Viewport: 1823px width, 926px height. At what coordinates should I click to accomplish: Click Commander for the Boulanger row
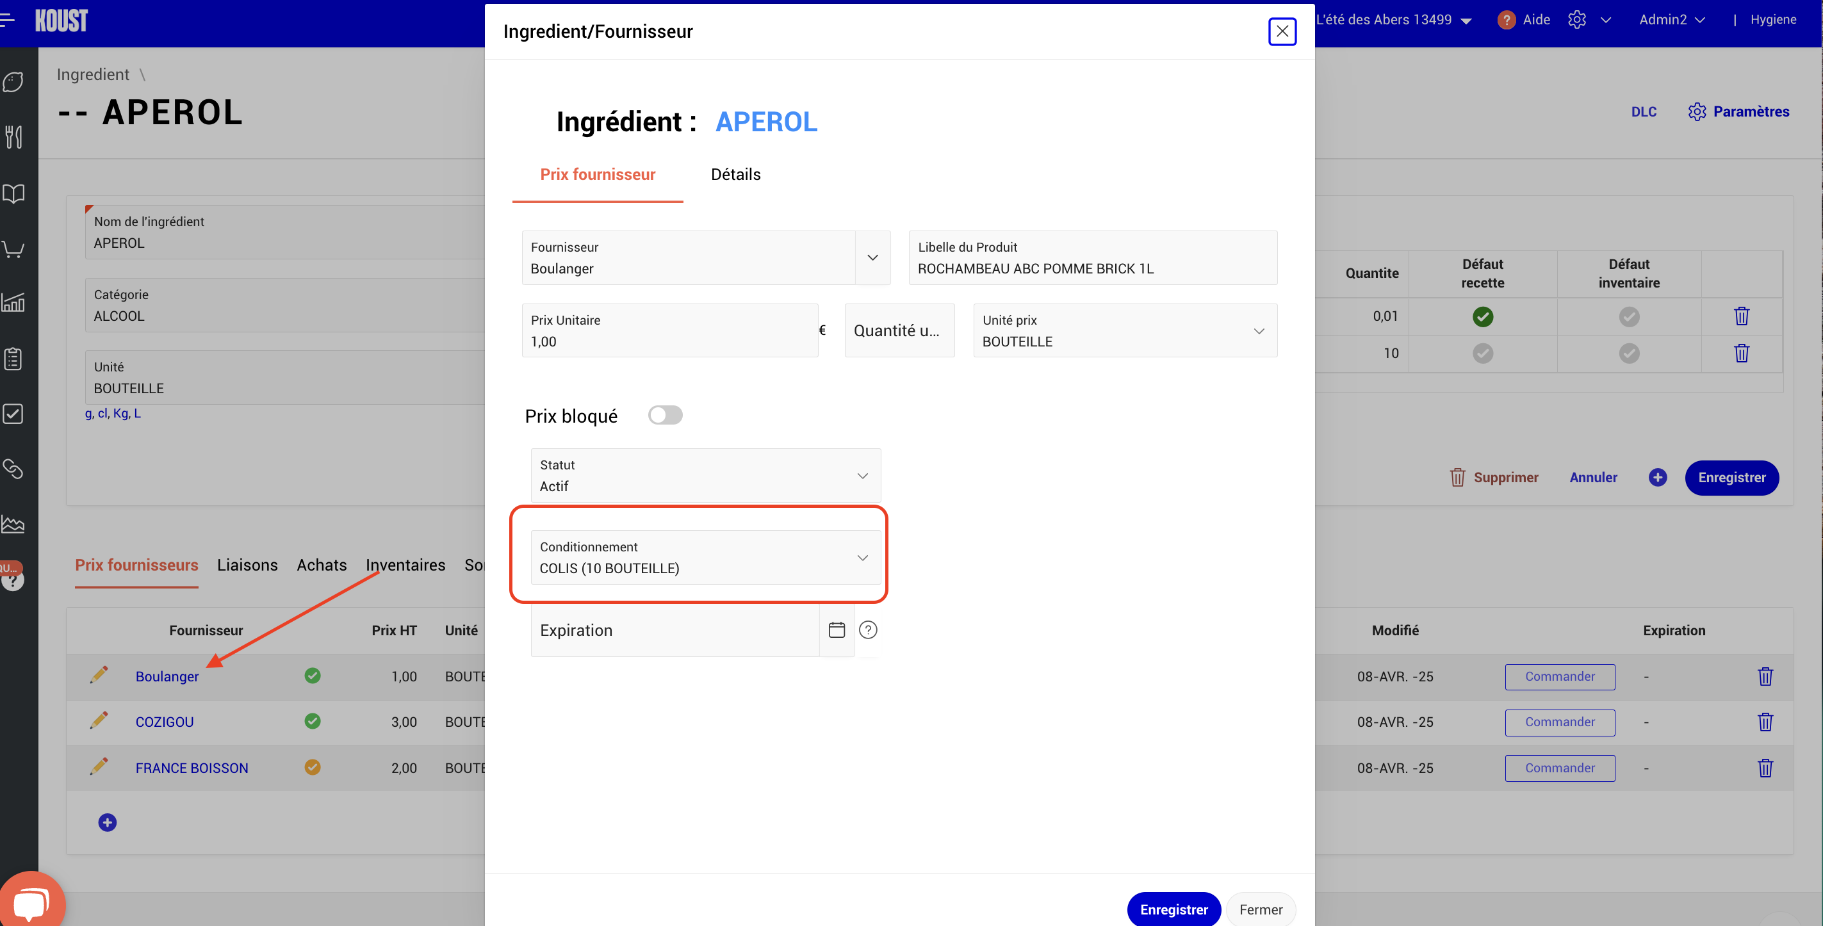[1560, 676]
